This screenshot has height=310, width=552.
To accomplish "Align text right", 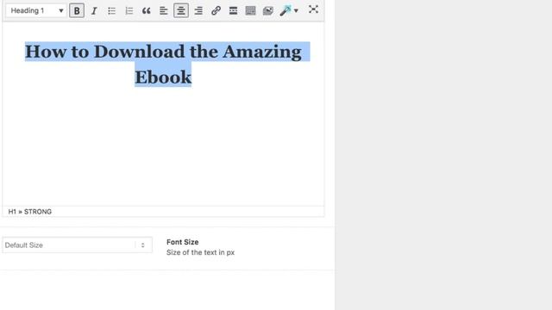I will pos(198,10).
